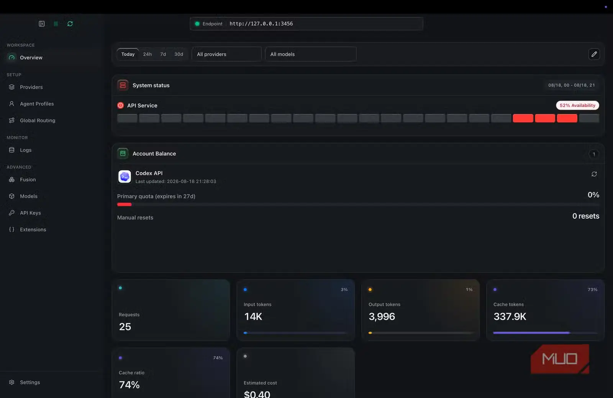Switch to the 24h time range
The width and height of the screenshot is (613, 398).
(148, 54)
